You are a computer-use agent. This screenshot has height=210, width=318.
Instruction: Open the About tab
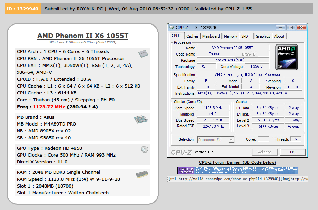point(279,36)
